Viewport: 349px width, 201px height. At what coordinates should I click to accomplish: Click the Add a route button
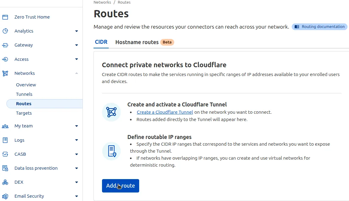[120, 185]
